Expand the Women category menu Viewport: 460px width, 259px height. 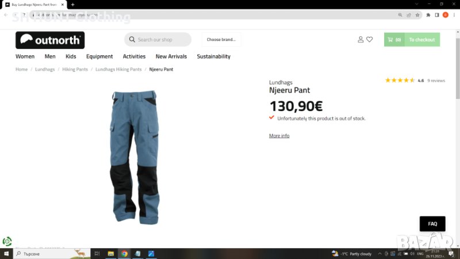[25, 56]
